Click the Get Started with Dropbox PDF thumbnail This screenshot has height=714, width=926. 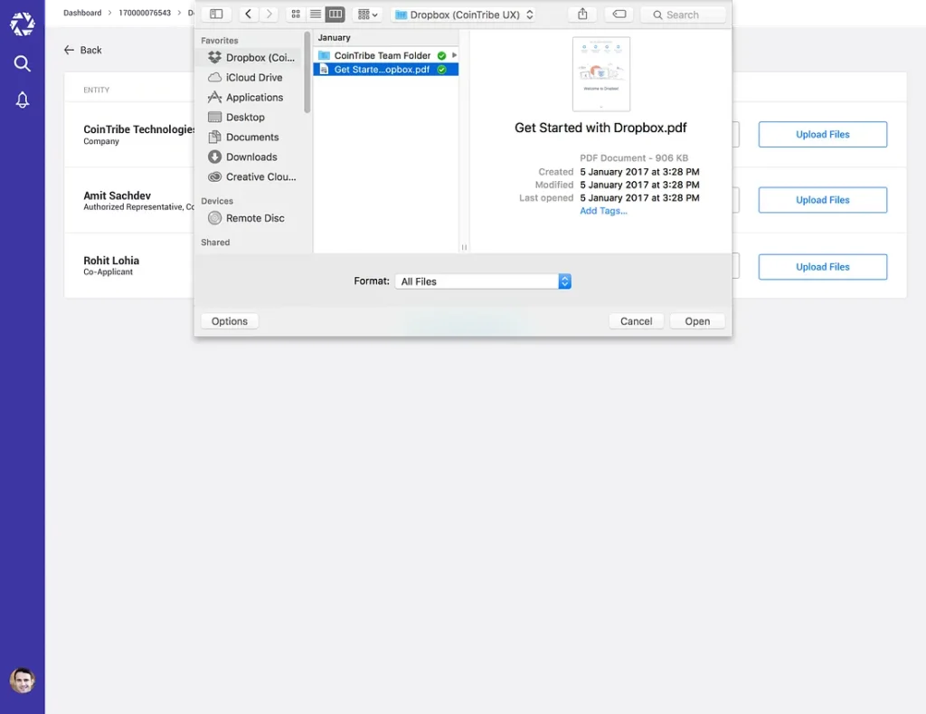601,74
